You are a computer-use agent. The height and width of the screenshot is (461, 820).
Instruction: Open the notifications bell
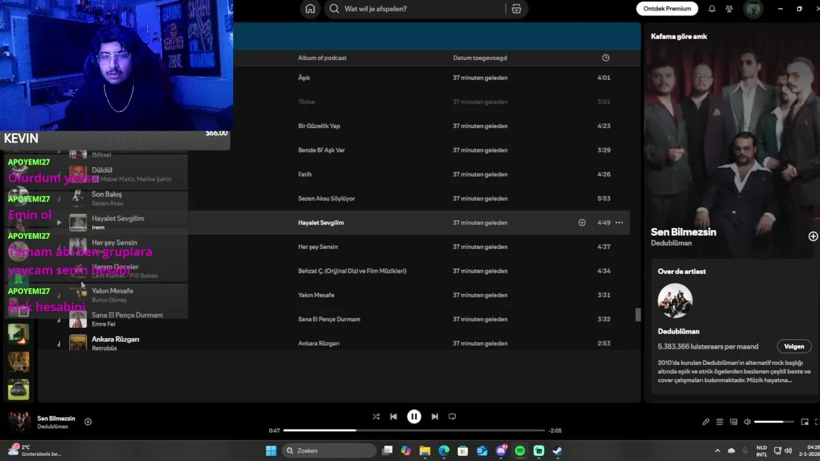(x=712, y=9)
